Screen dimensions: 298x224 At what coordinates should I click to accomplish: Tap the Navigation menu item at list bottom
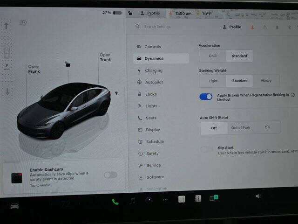pyautogui.click(x=154, y=189)
